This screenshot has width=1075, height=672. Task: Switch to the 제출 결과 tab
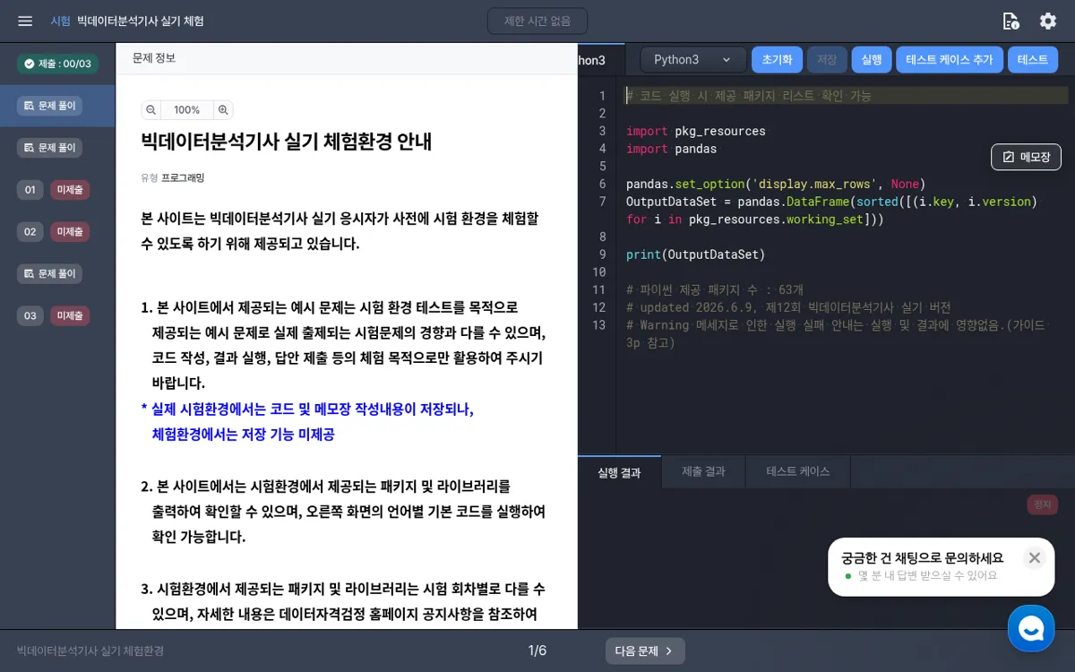[703, 471]
